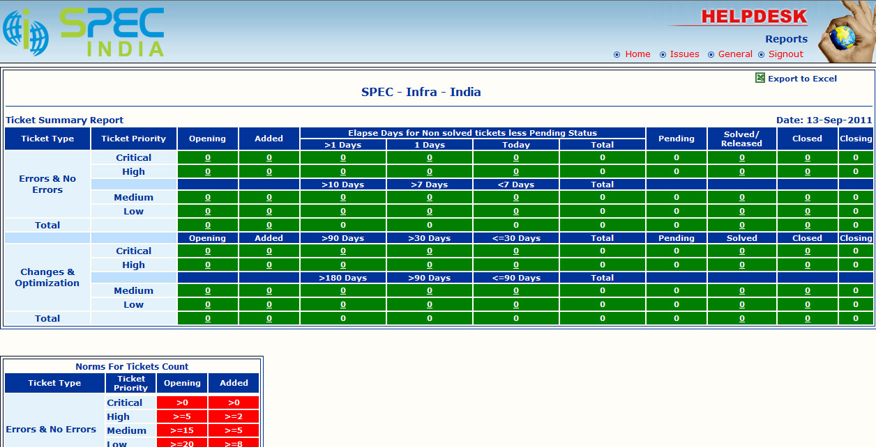
Task: Click the bullet icon before Home
Action: [617, 54]
